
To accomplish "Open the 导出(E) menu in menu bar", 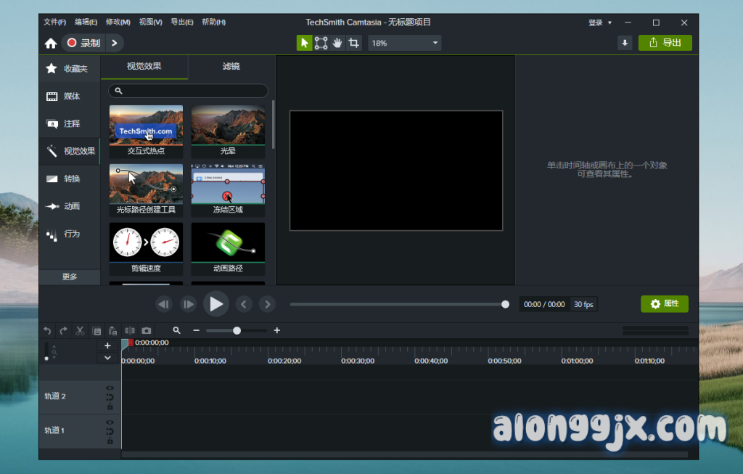I will (181, 22).
